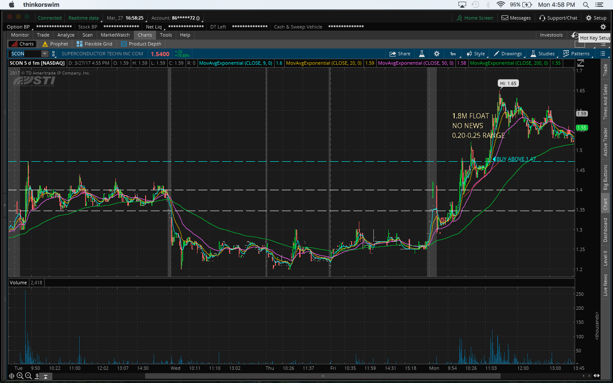The width and height of the screenshot is (613, 383).
Task: Toggle the Times And Sales side panel
Action: [605, 102]
